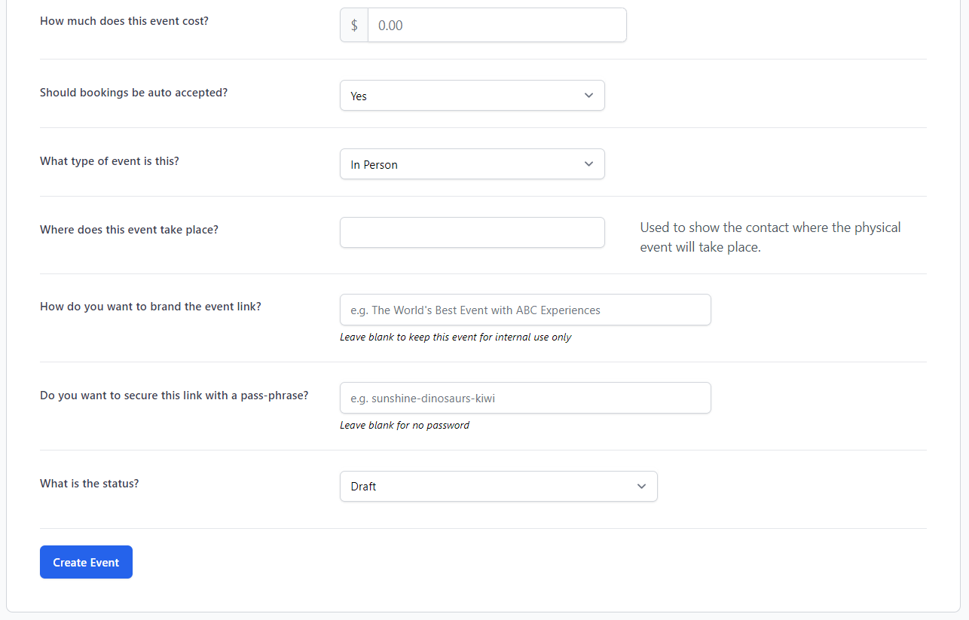969x620 pixels.
Task: Click the chevron arrow on the status dropdown
Action: pyautogui.click(x=641, y=487)
